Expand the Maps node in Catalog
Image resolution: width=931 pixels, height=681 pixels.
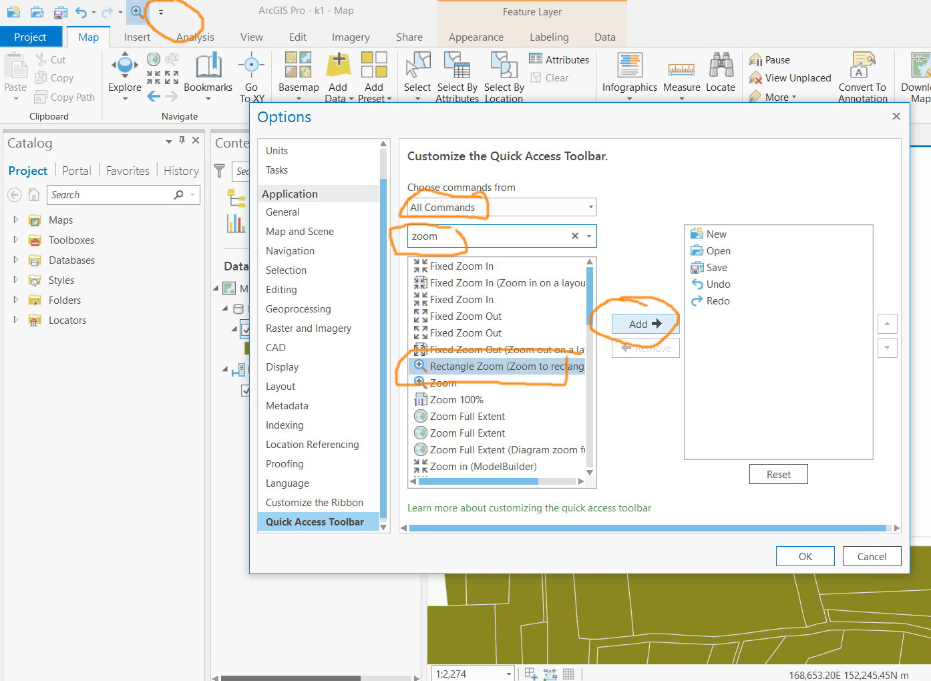(x=15, y=219)
